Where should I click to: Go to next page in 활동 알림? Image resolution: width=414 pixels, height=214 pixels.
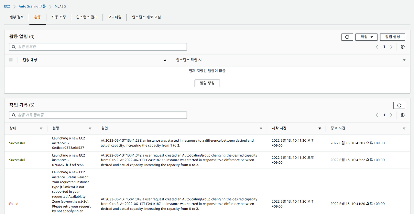(391, 47)
